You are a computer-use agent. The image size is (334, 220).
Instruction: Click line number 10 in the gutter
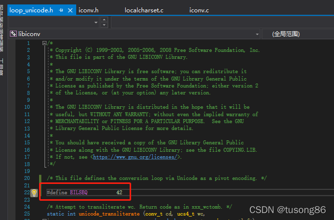coord(27,107)
